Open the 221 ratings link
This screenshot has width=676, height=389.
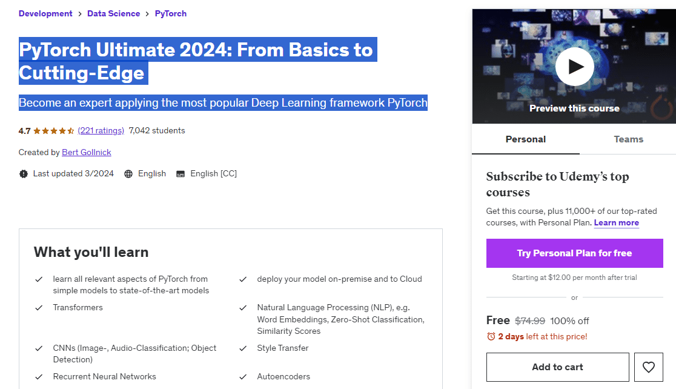click(101, 131)
